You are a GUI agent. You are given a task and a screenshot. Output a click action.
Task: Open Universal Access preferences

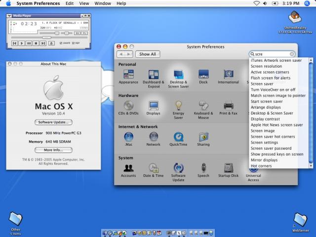253,175
